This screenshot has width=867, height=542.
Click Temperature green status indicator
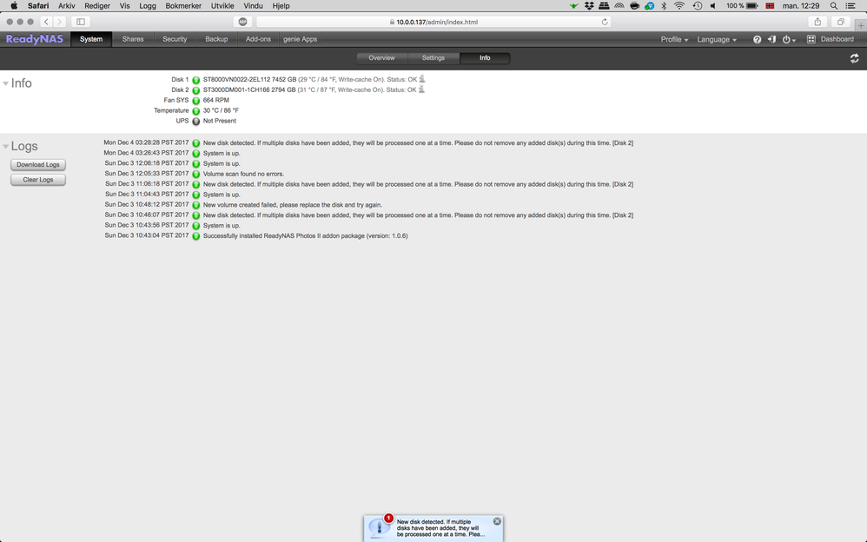click(x=195, y=111)
